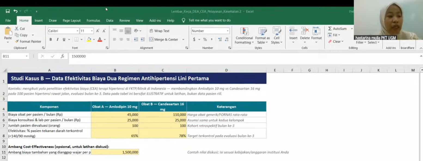The height and width of the screenshot is (161, 423).
Task: Click the AutoSum sigma icon
Action: [x=330, y=29]
